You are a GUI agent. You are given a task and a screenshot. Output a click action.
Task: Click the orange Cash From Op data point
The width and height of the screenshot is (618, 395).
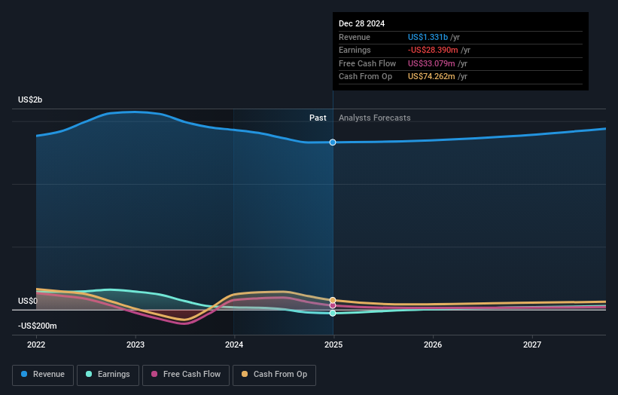(333, 300)
